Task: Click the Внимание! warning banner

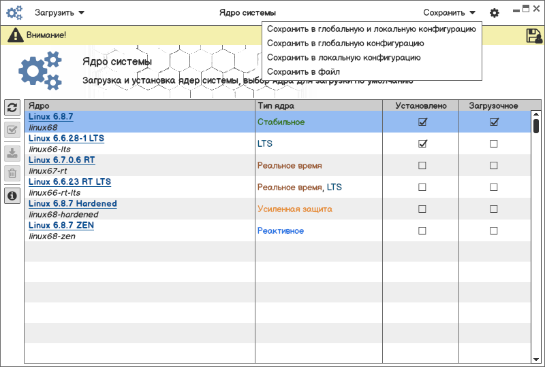Action: pyautogui.click(x=46, y=35)
